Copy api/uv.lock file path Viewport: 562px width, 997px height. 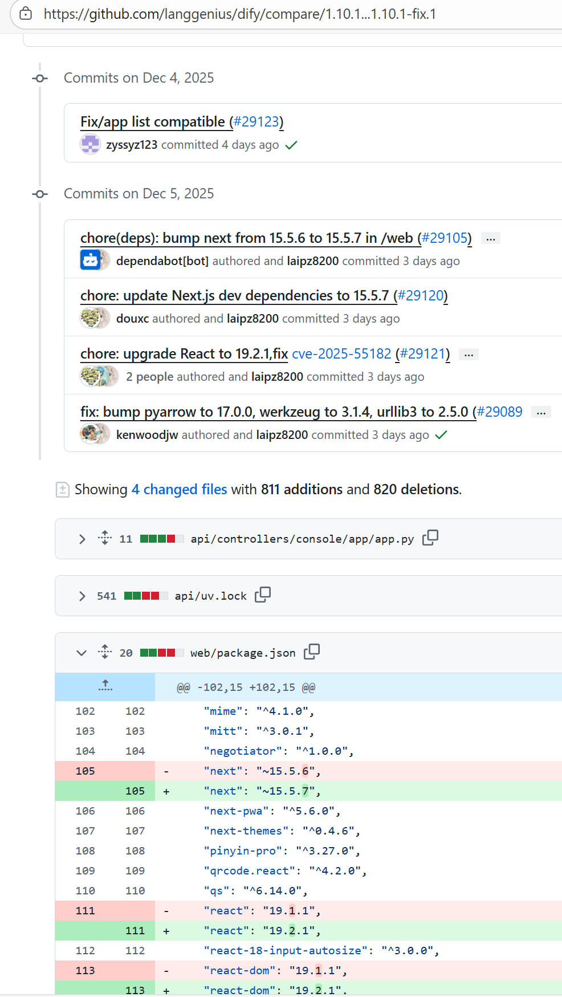[x=263, y=595]
